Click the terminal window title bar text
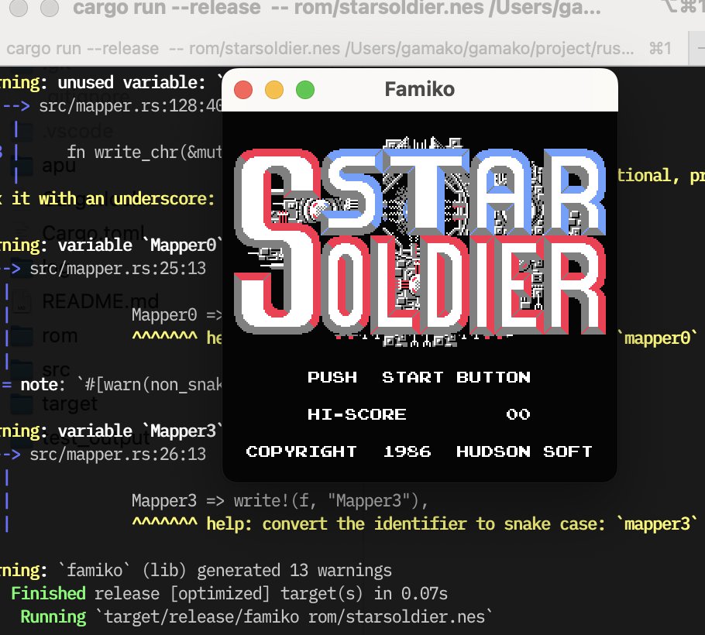The height and width of the screenshot is (635, 705). (337, 8)
